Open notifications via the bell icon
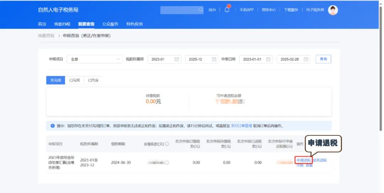 point(227,10)
